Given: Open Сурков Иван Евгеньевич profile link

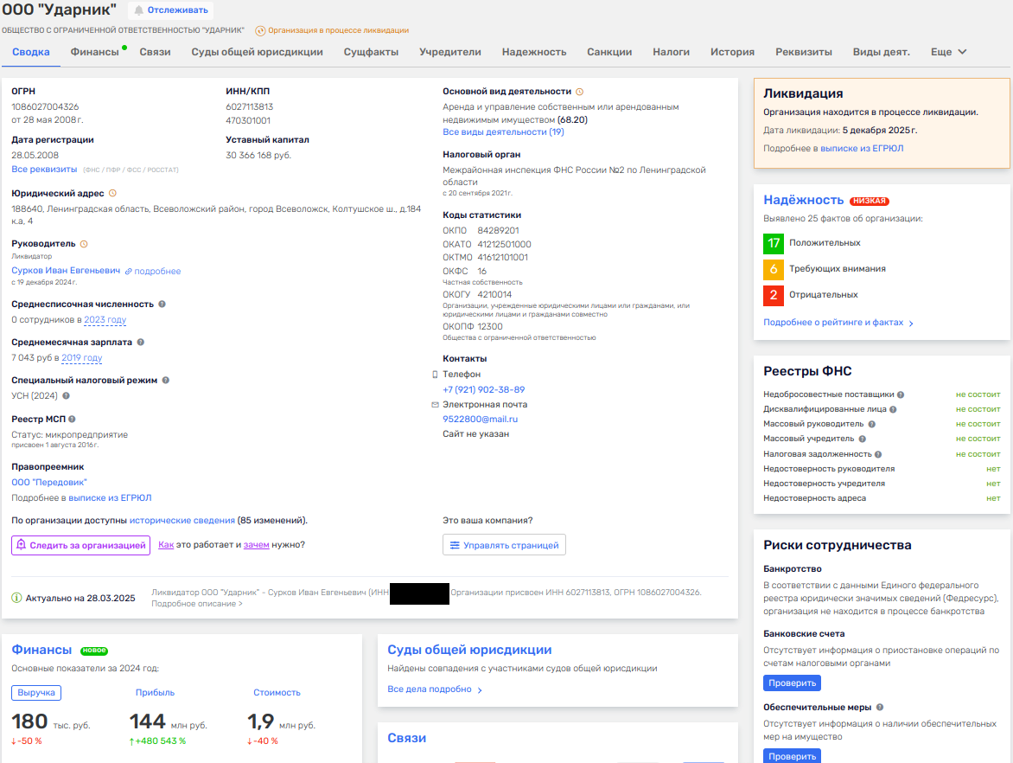Looking at the screenshot, I should (66, 270).
